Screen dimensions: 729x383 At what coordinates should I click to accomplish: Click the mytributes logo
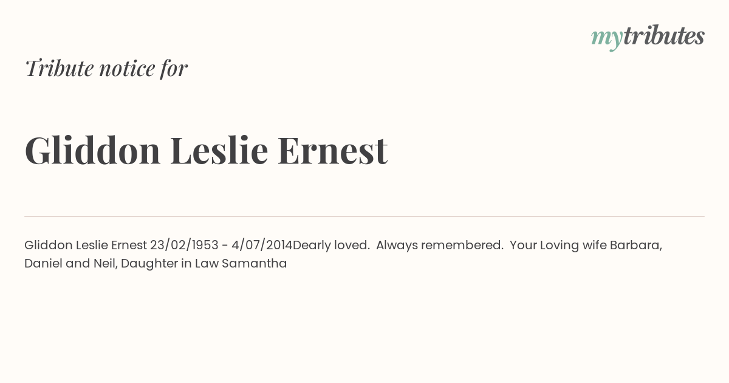click(648, 37)
